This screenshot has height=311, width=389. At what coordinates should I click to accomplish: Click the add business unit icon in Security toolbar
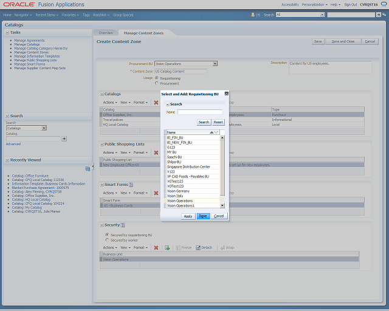167,247
